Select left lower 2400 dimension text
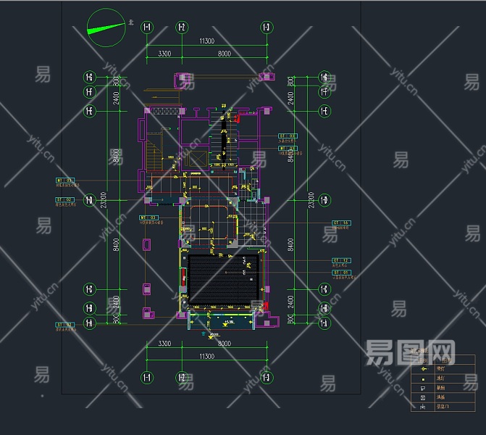Screen dimensions: 486x435 point(116,302)
